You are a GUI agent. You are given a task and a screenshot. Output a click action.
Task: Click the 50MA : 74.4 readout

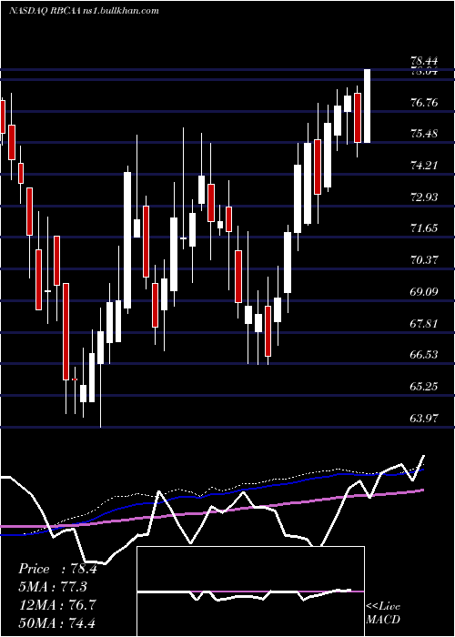pos(57,622)
